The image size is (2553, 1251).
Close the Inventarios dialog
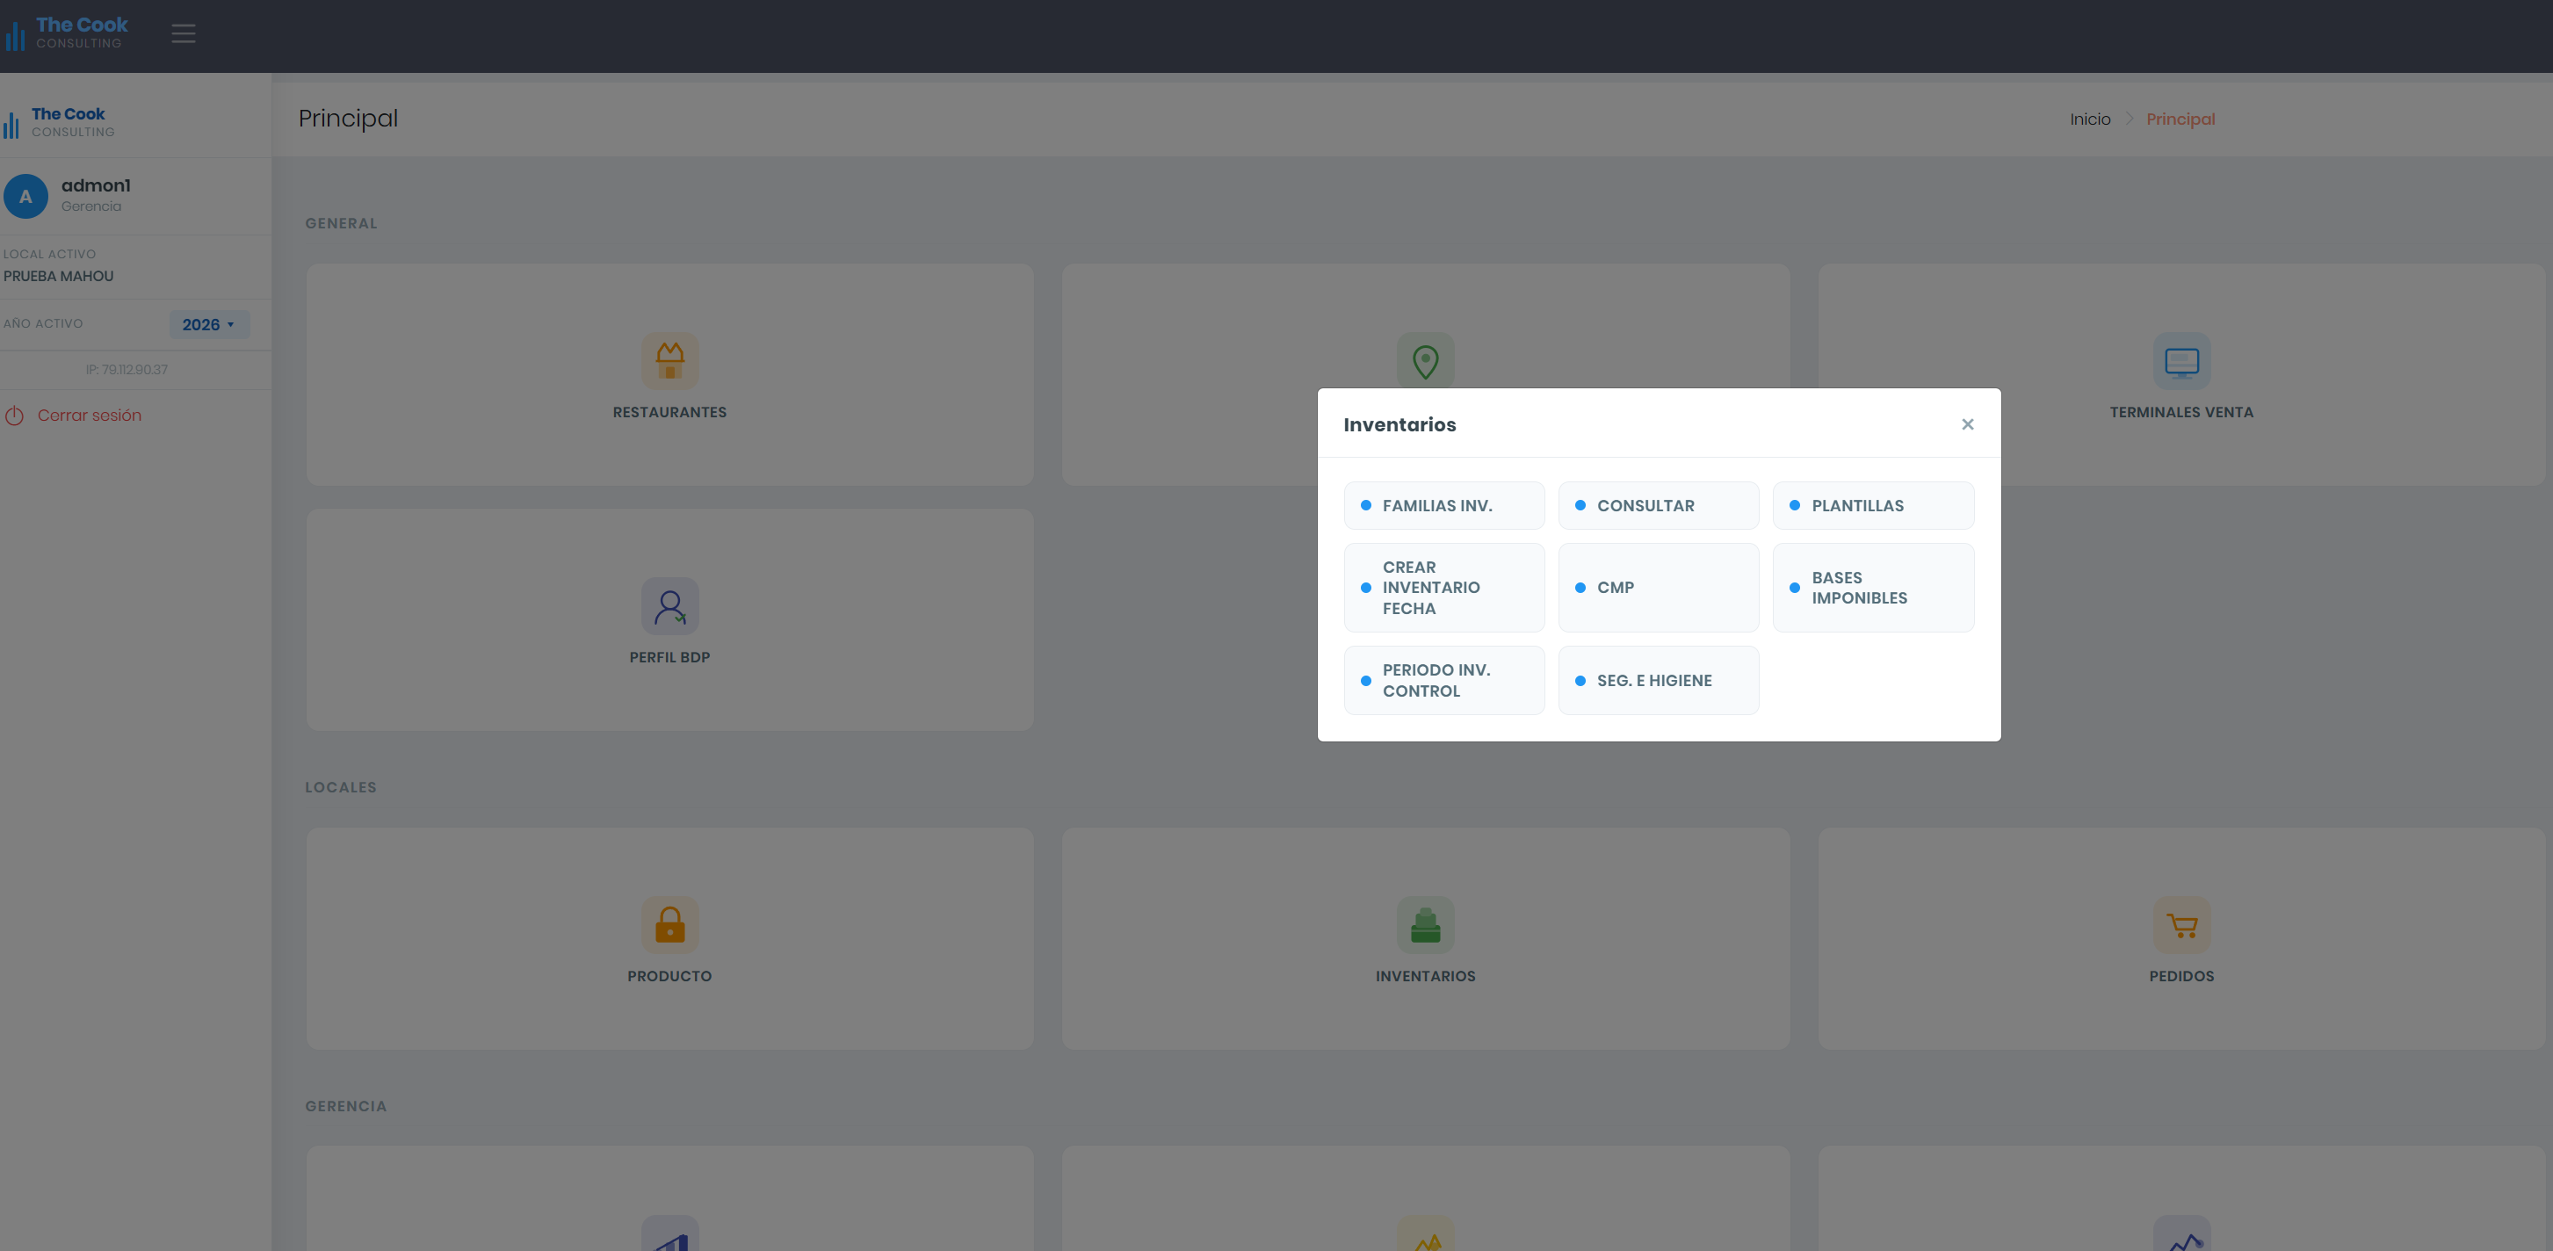pos(1967,424)
